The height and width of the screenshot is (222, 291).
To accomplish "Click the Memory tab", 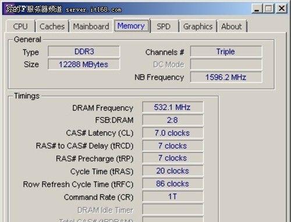I will tap(132, 26).
